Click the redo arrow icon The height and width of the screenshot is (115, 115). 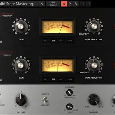coord(88,4)
